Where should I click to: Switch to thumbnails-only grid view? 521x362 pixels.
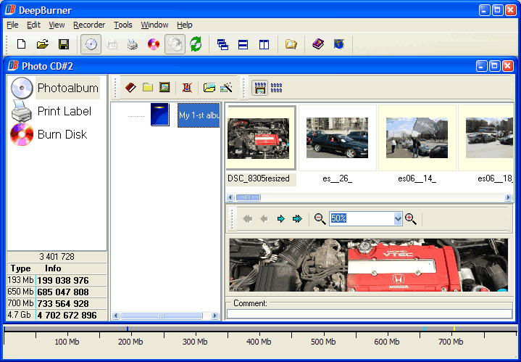pos(277,88)
